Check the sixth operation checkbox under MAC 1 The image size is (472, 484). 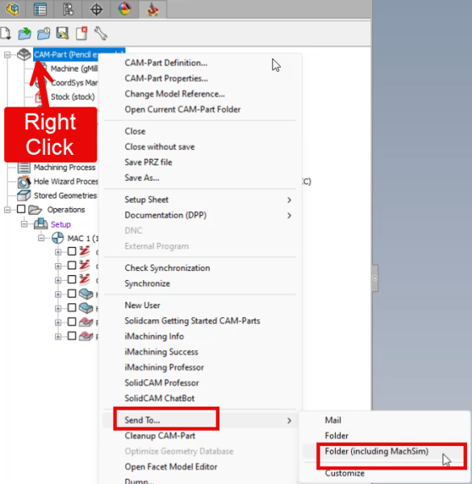point(72,322)
